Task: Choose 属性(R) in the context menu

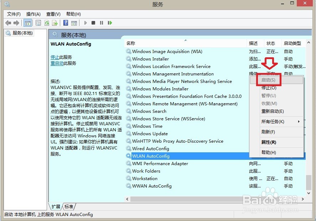Action: click(x=276, y=142)
